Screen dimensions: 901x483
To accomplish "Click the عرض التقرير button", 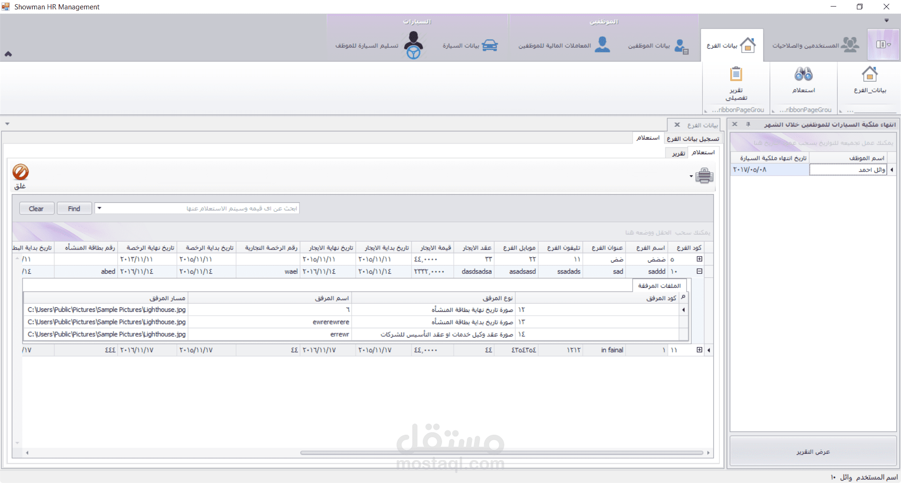I will pos(813,452).
